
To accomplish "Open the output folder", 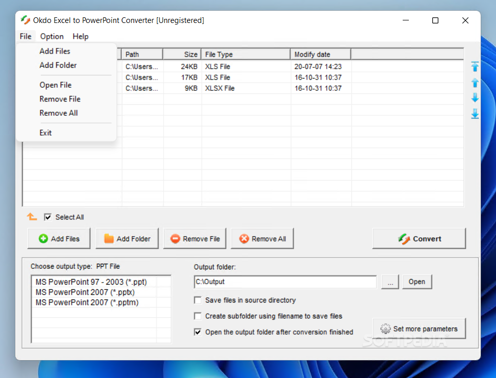I will tap(417, 282).
